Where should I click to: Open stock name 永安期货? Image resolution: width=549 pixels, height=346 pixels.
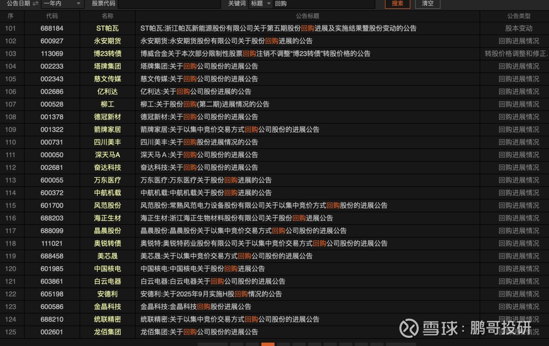pos(108,41)
